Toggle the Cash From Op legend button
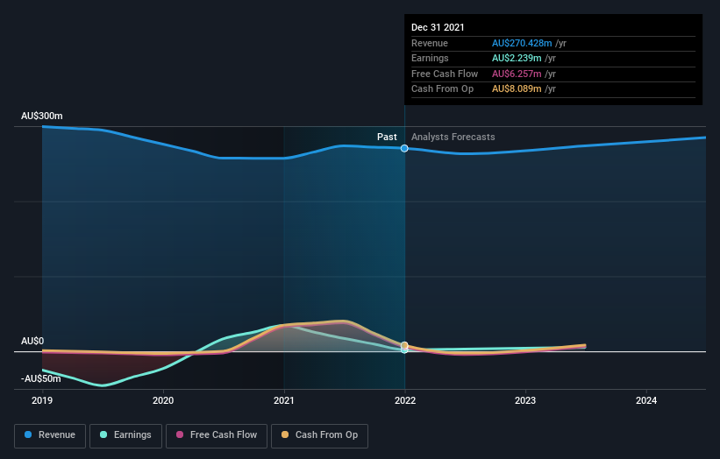Viewport: 720px width, 459px height. pos(319,435)
